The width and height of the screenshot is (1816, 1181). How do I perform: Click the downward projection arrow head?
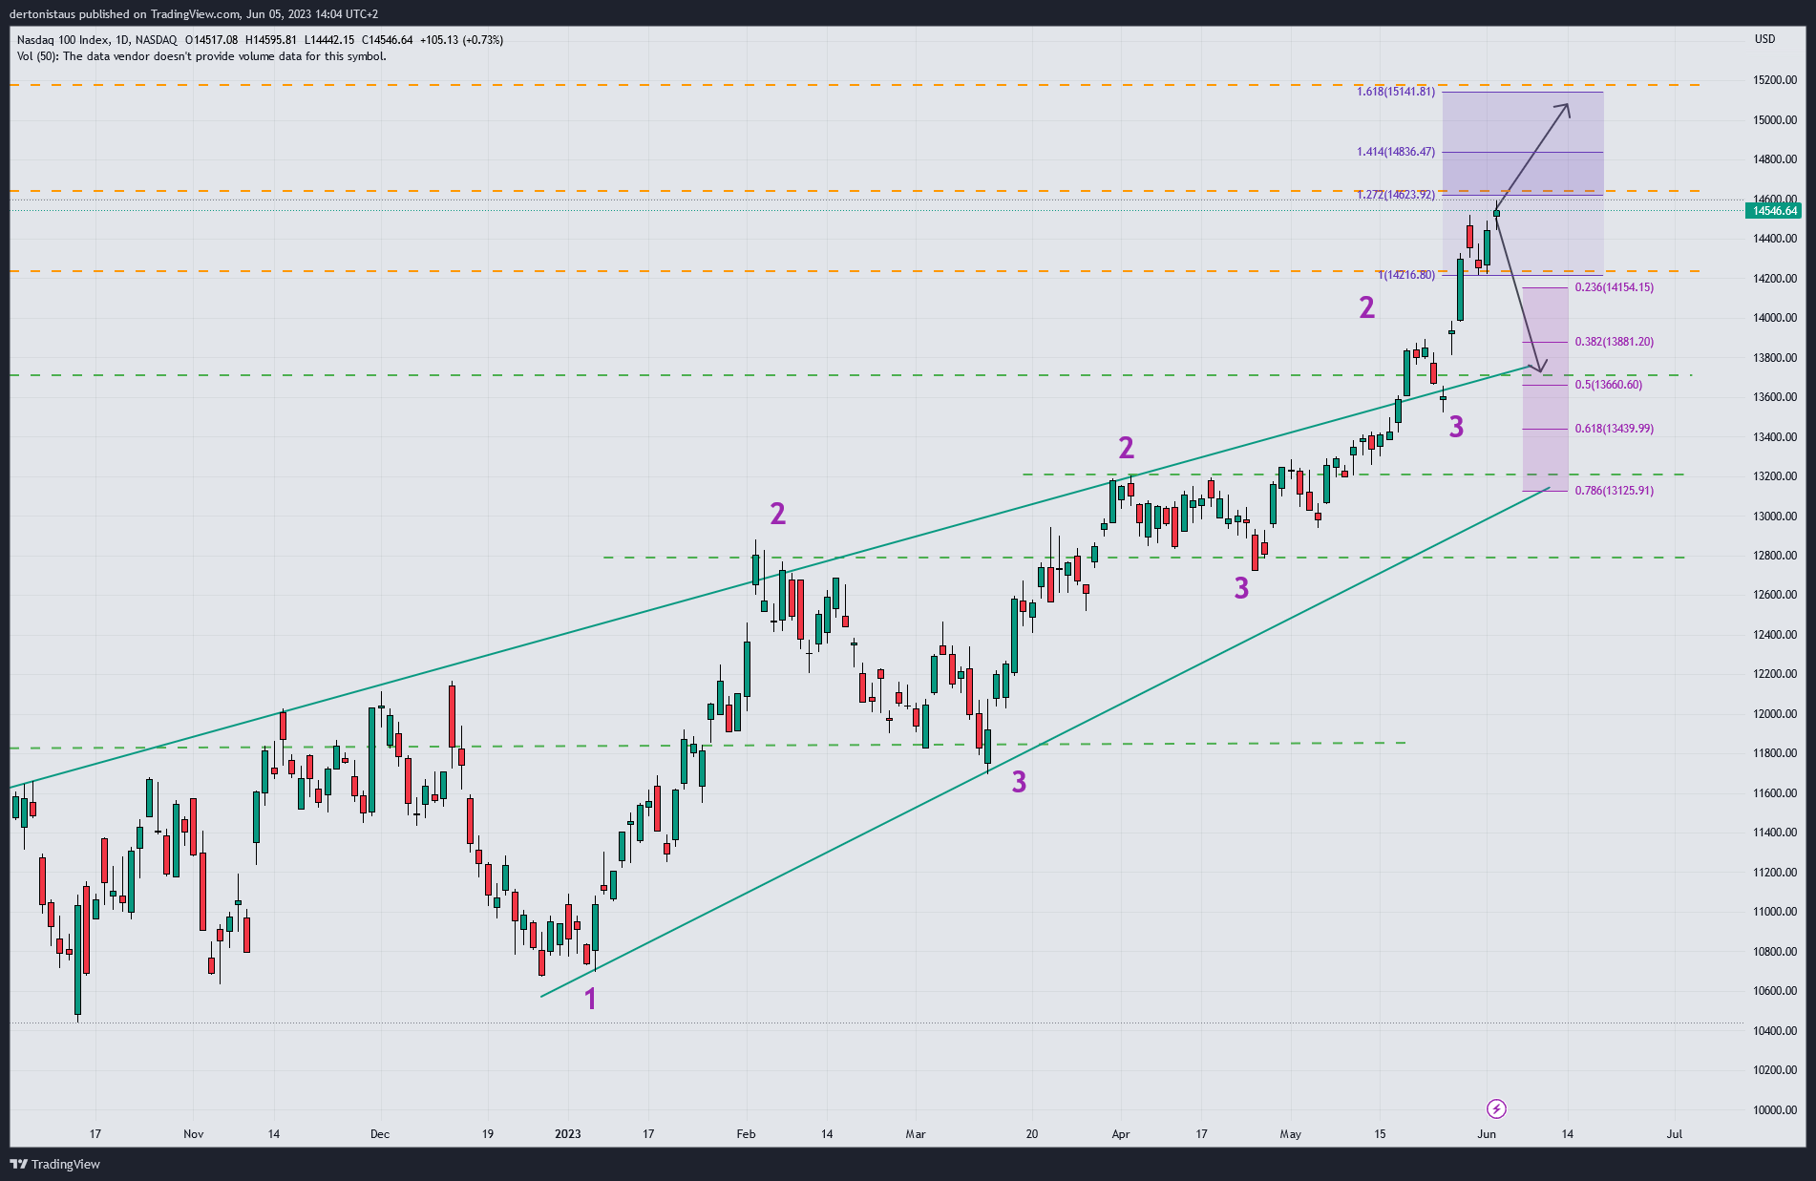coord(1539,369)
